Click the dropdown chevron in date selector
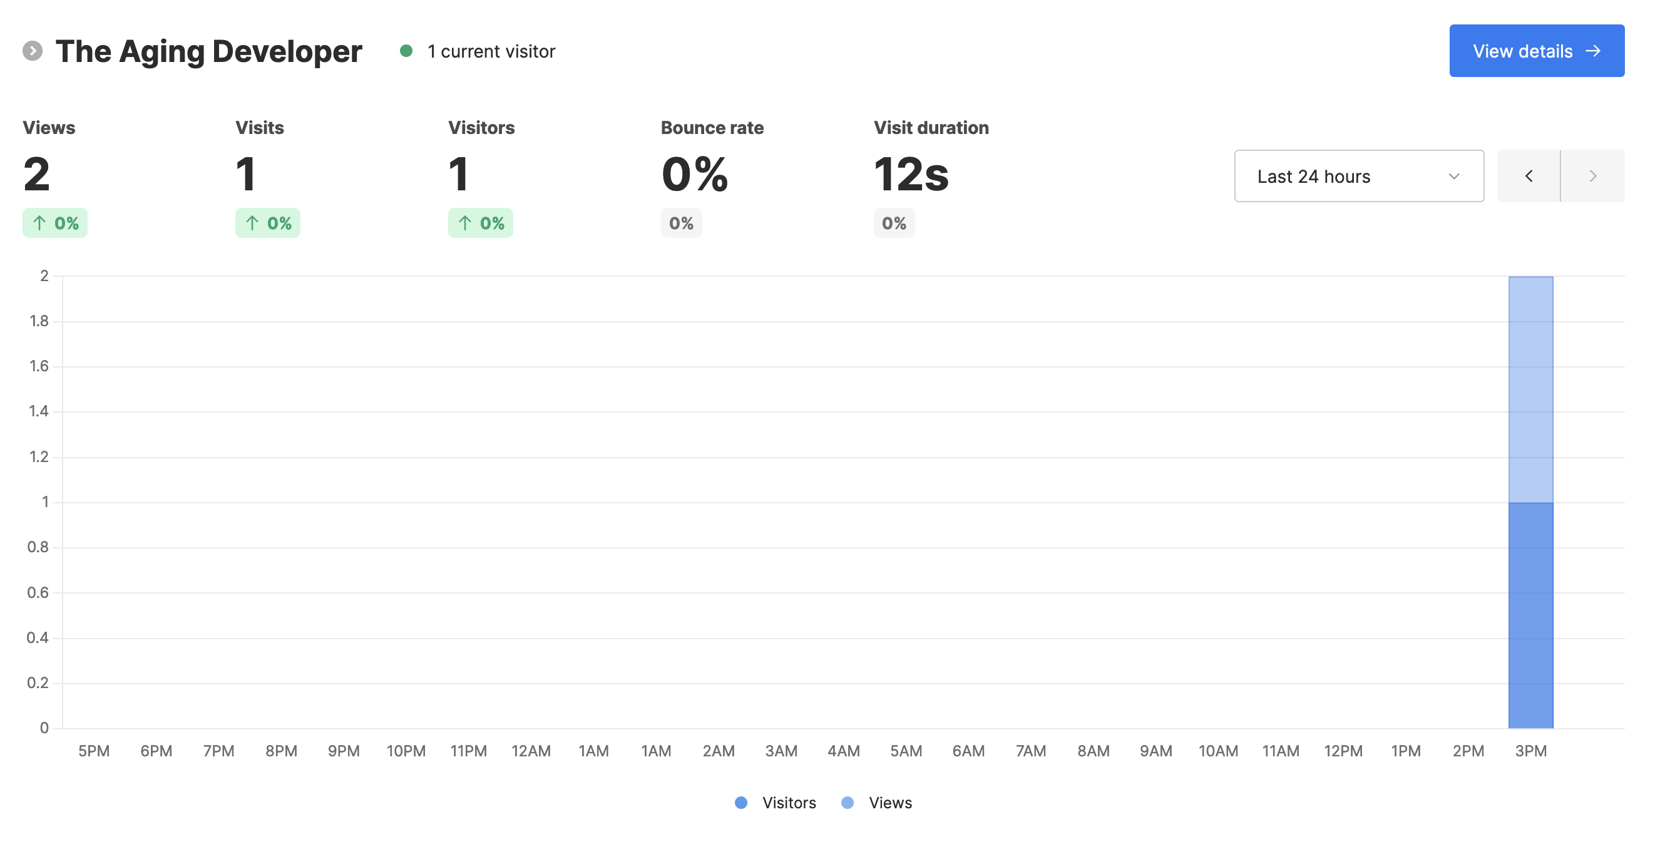1680x849 pixels. tap(1453, 176)
